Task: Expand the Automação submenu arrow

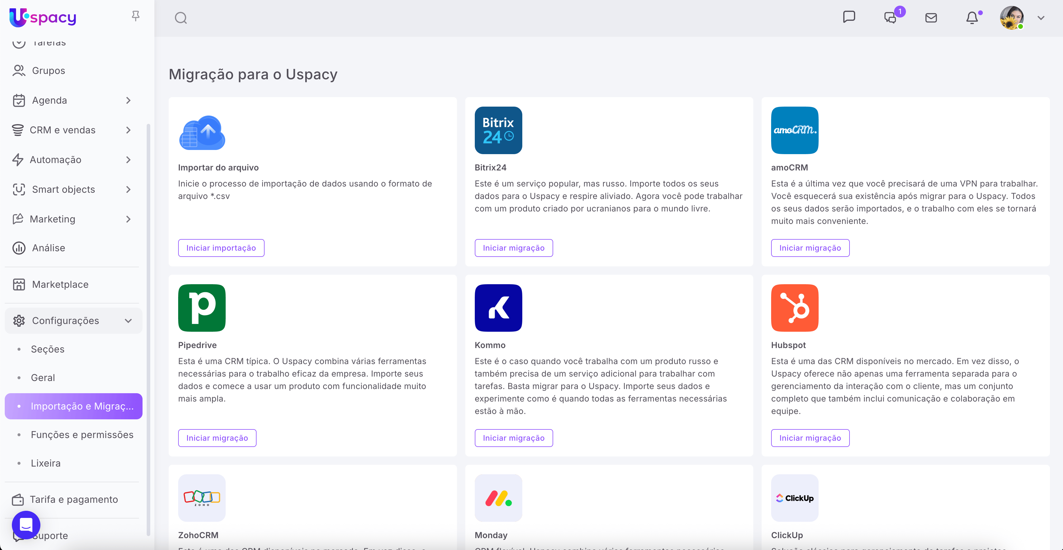Action: [128, 160]
